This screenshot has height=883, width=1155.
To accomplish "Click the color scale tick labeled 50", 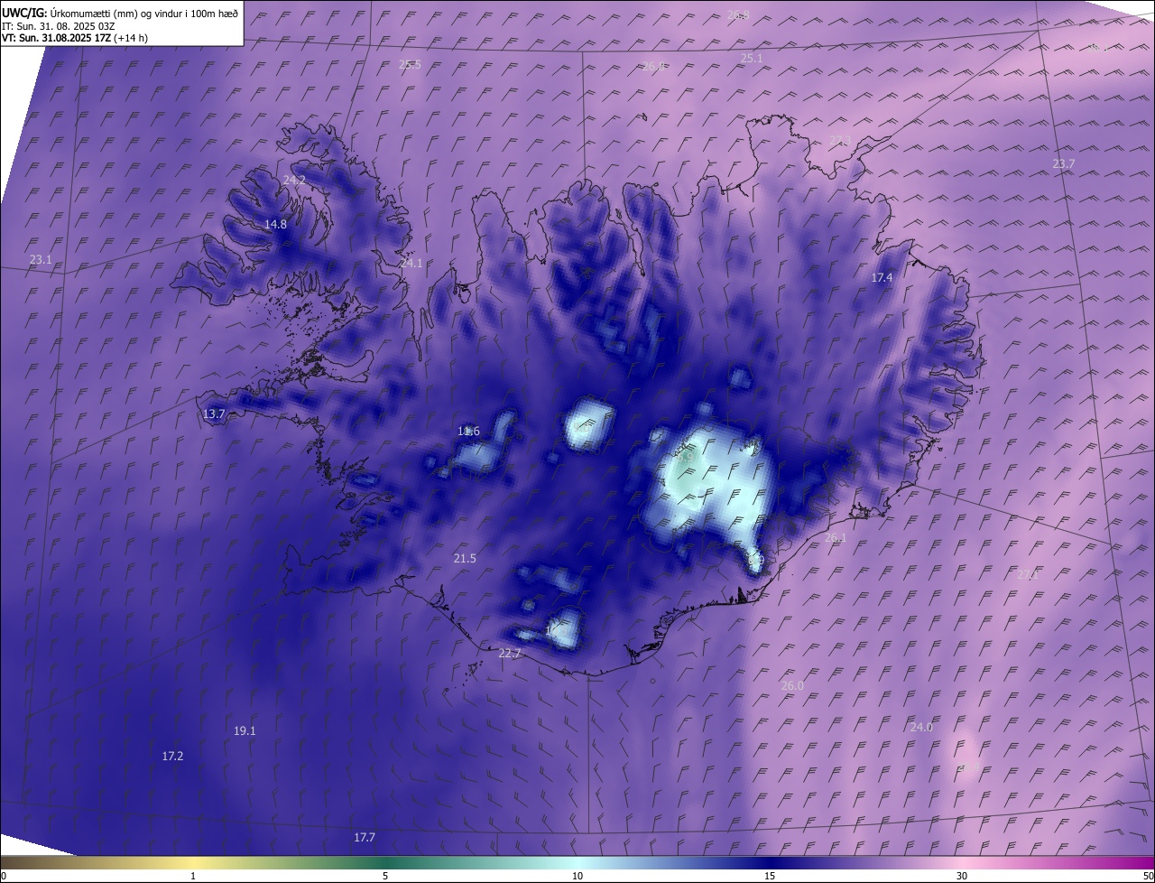I will 1148,876.
